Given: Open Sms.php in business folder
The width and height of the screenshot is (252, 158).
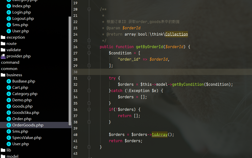Looking at the screenshot, I should tap(20, 131).
